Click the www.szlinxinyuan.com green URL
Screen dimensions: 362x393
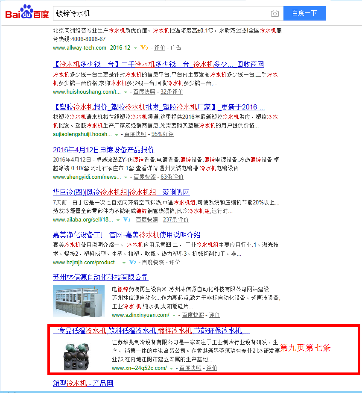coord(140,315)
